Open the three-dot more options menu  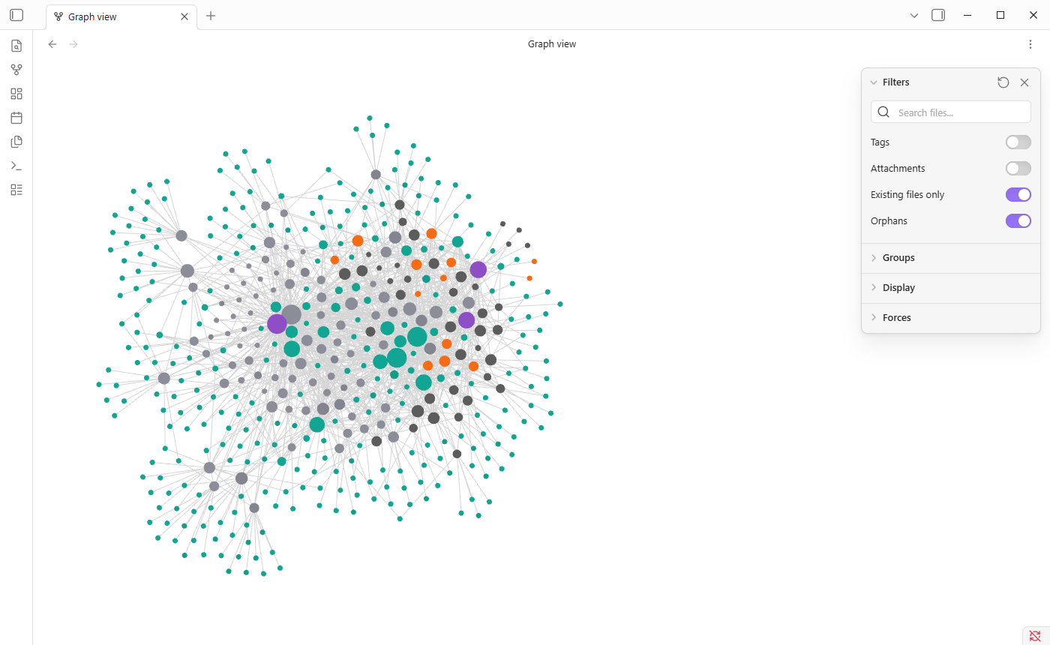pos(1030,44)
